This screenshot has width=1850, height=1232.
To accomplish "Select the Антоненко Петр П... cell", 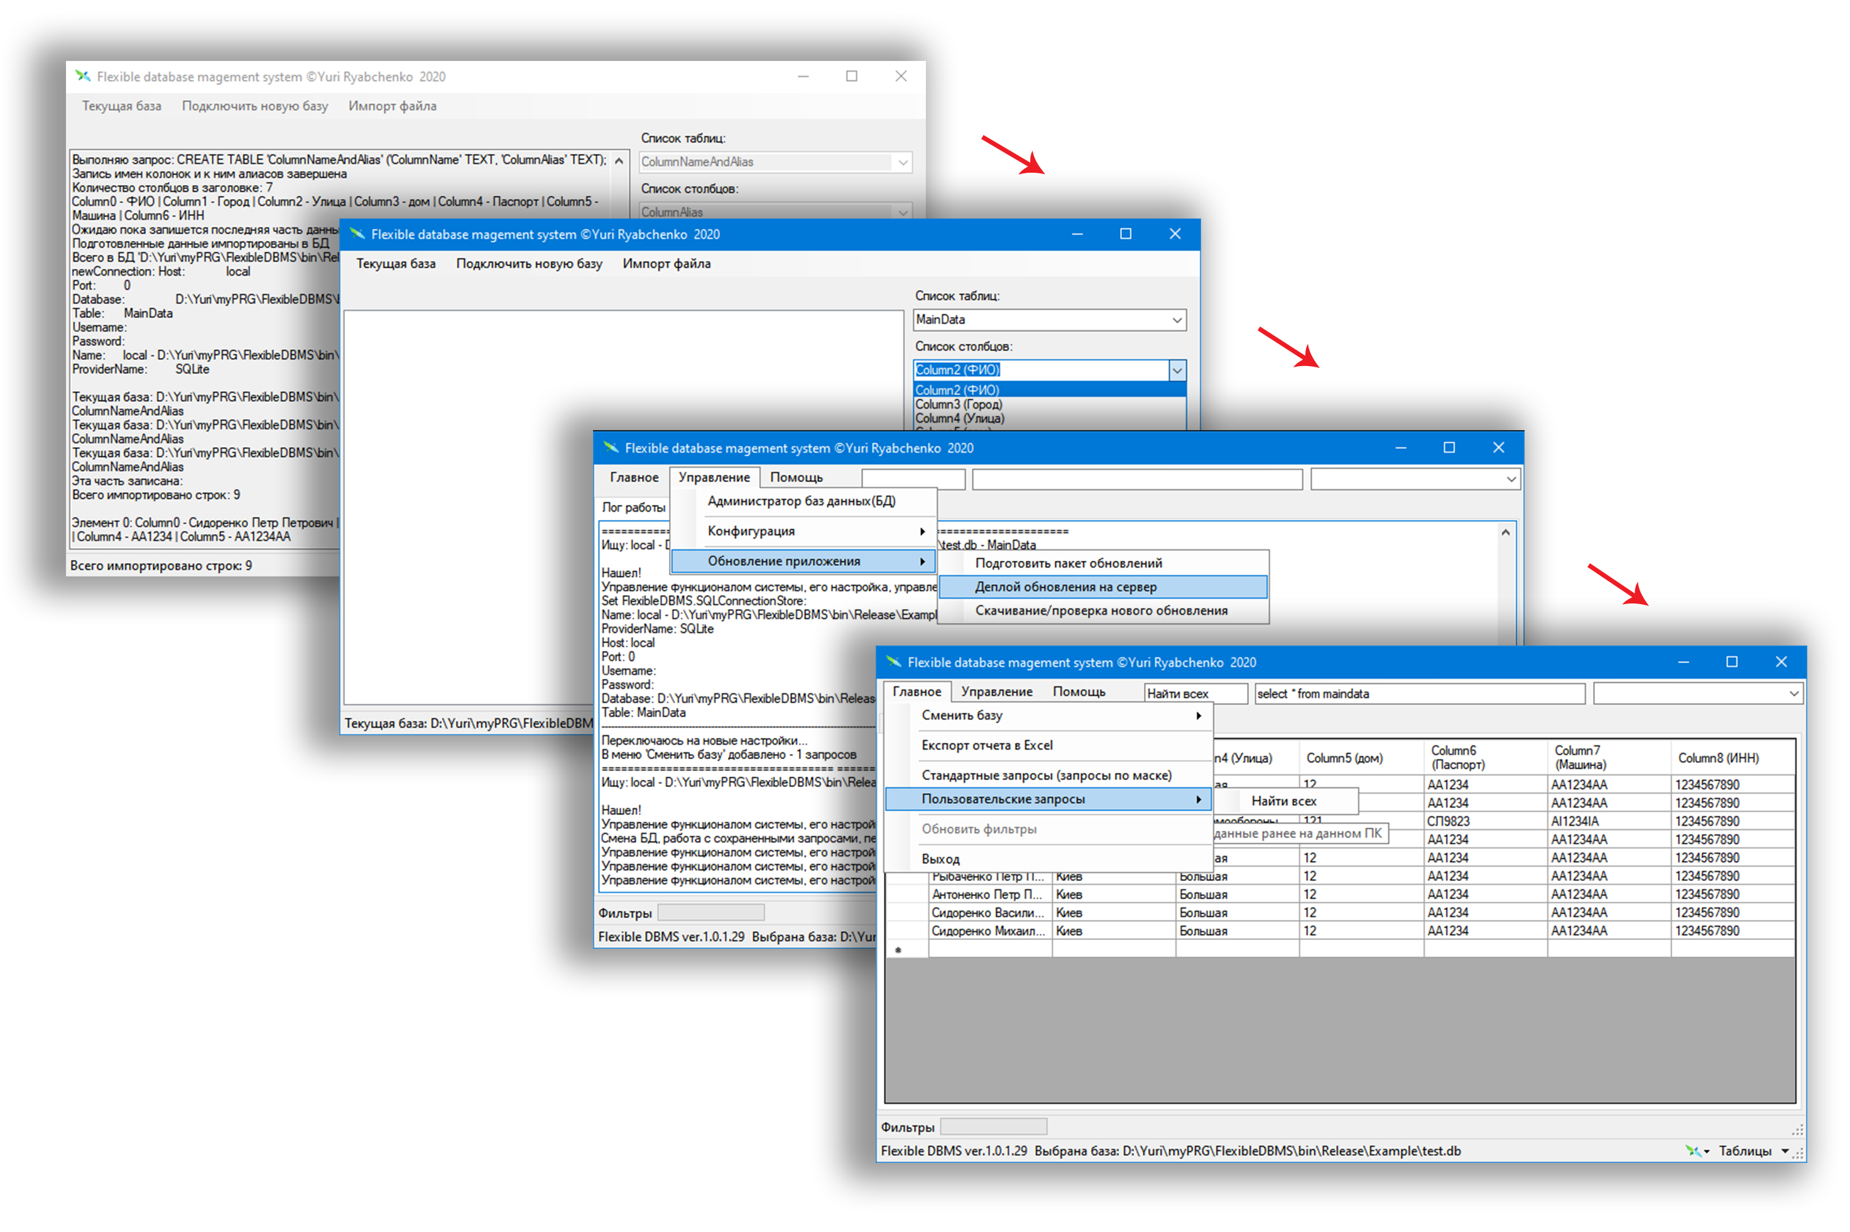I will pos(989,895).
